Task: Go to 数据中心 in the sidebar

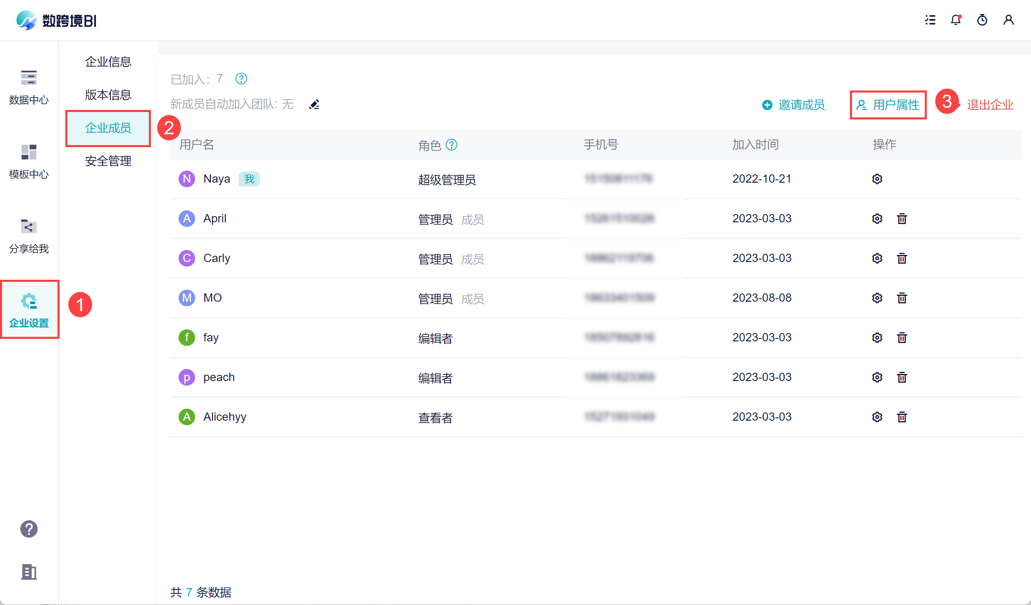Action: (29, 87)
